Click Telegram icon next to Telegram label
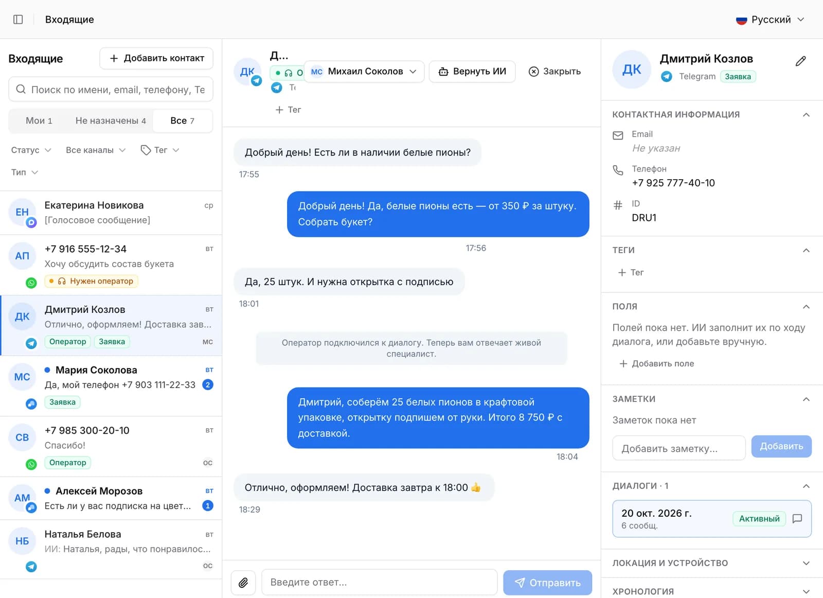Image resolution: width=823 pixels, height=598 pixels. [667, 77]
